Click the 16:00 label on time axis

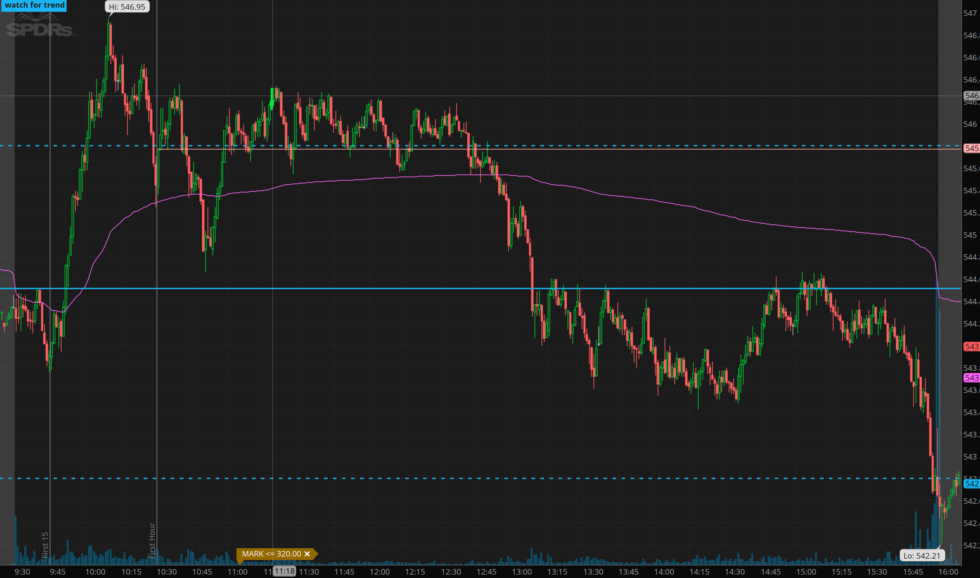click(x=948, y=572)
